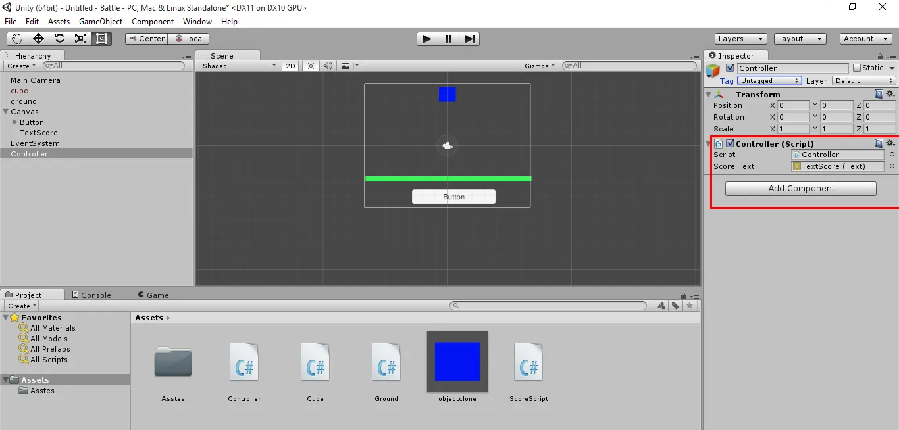Toggle the Static checkbox

tap(857, 68)
